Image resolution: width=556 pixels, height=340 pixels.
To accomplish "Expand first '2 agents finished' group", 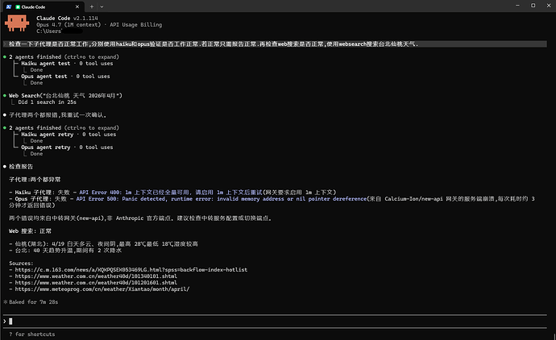I will point(64,56).
